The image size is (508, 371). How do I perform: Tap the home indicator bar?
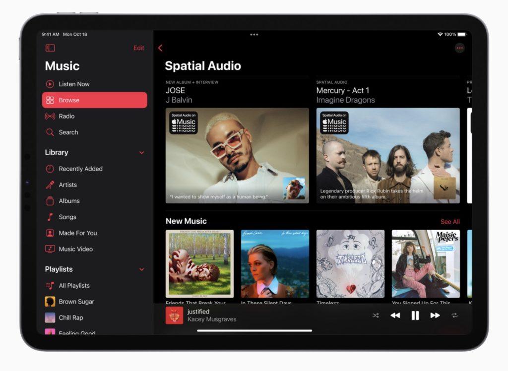tap(254, 330)
